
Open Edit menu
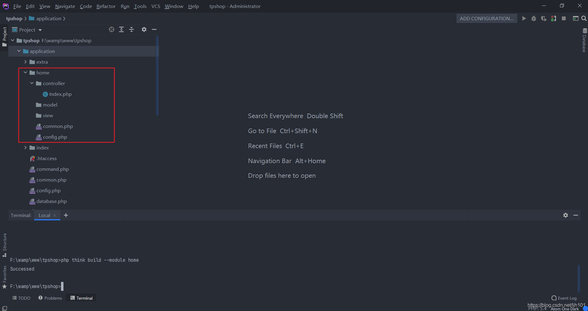pyautogui.click(x=30, y=6)
